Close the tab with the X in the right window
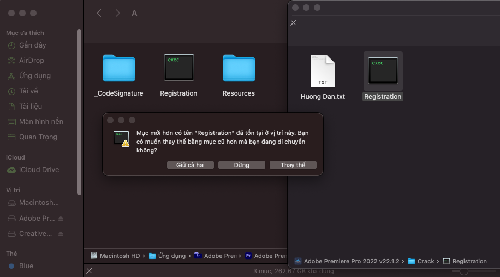 (x=293, y=23)
